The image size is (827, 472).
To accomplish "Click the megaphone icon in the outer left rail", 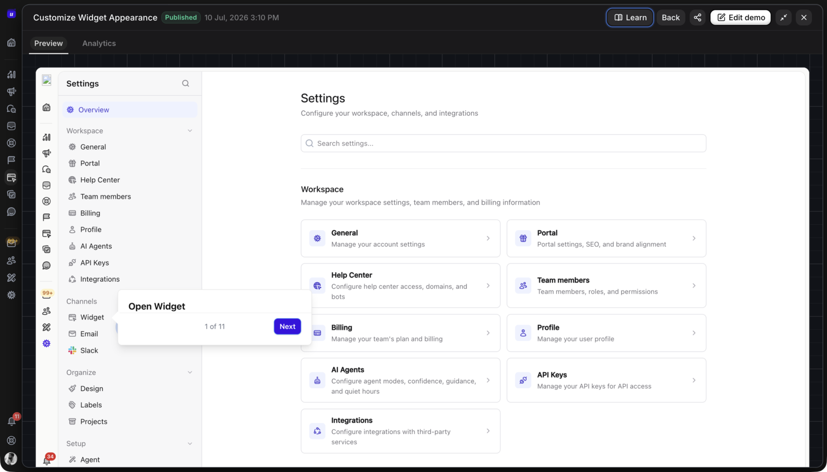I will [x=11, y=92].
